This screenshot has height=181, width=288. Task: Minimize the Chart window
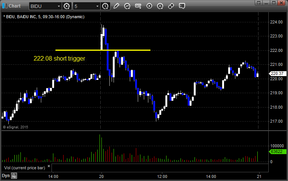click(266, 3)
